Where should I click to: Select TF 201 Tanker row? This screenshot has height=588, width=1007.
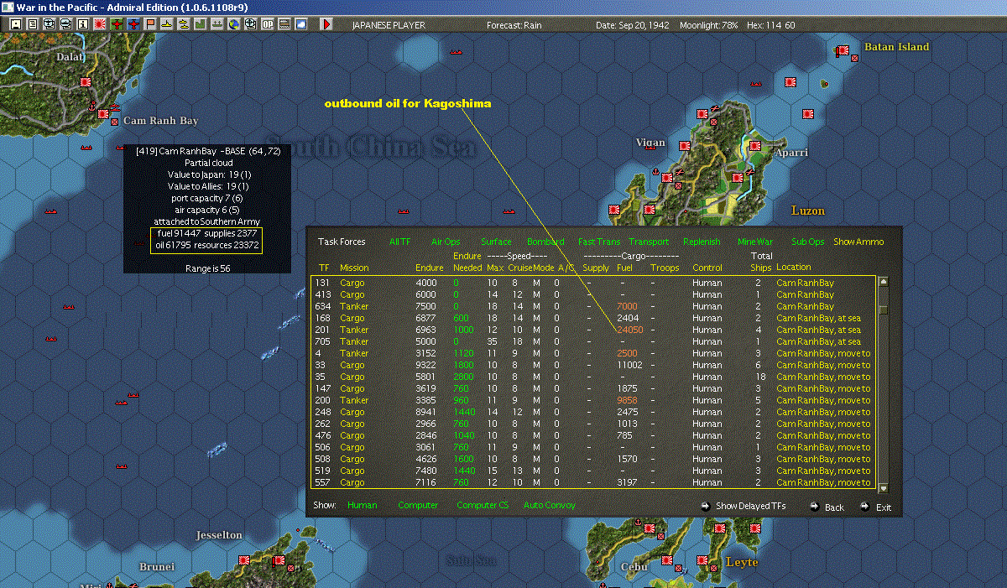[x=593, y=330]
